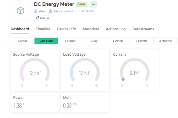Click the tag icon in Add Tag
Viewport: 178px width, 118px height.
[37, 18]
